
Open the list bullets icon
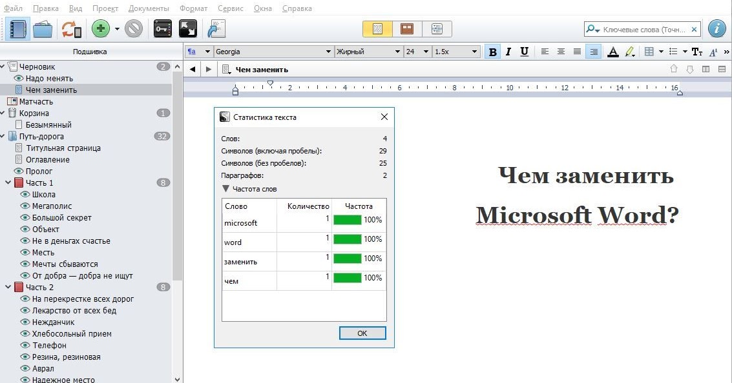coord(673,52)
